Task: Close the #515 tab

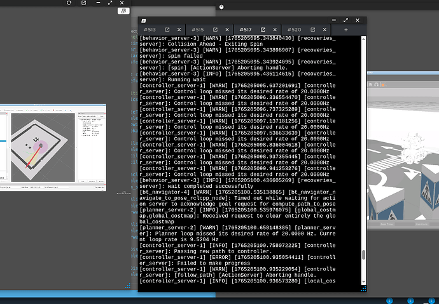Action: pyautogui.click(x=227, y=30)
